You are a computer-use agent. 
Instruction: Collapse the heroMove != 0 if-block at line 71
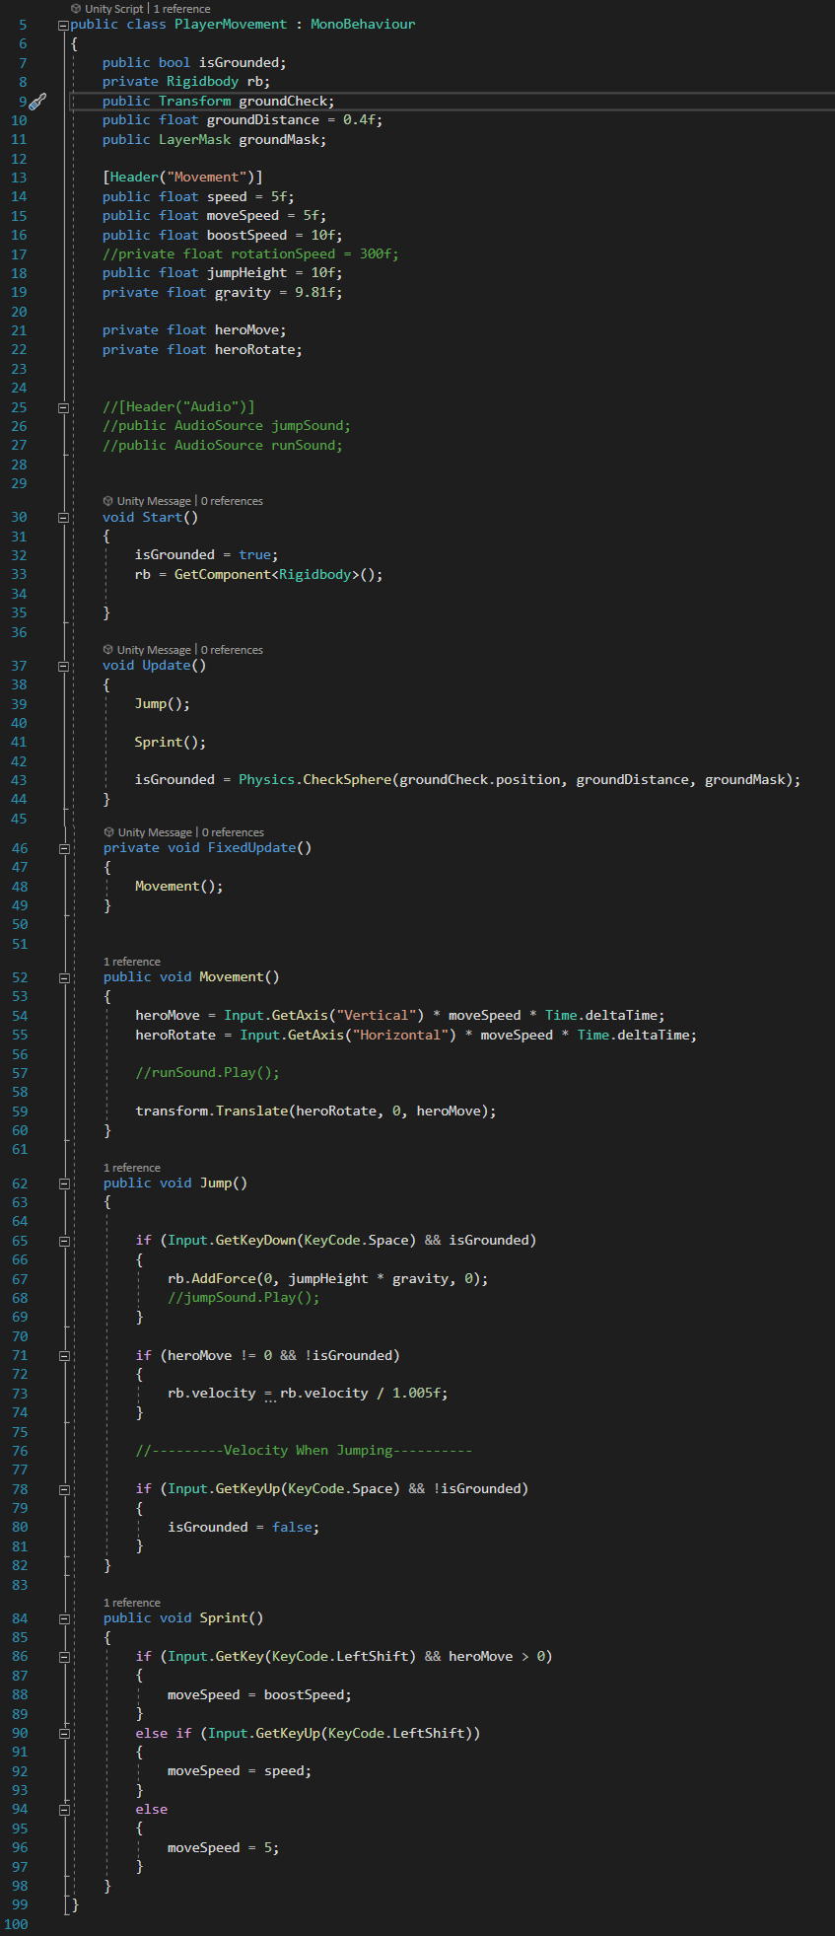(63, 1356)
